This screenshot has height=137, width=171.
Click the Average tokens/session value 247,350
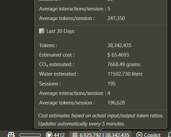116,18
